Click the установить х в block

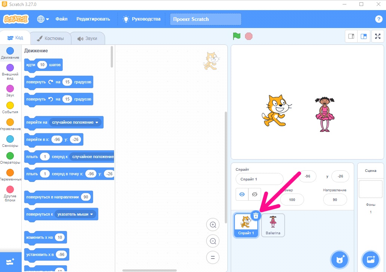(x=46, y=255)
